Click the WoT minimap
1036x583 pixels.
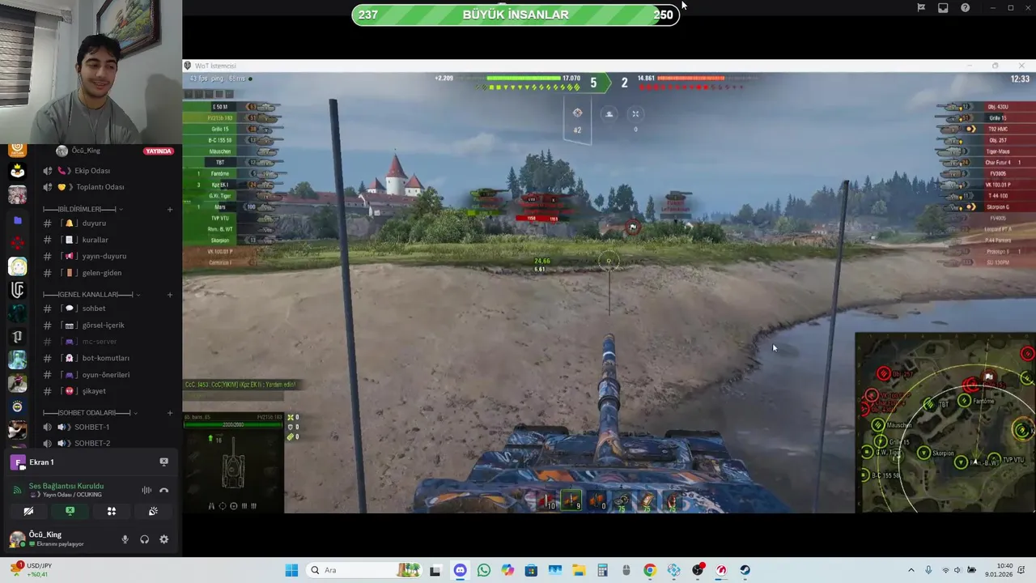[945, 423]
